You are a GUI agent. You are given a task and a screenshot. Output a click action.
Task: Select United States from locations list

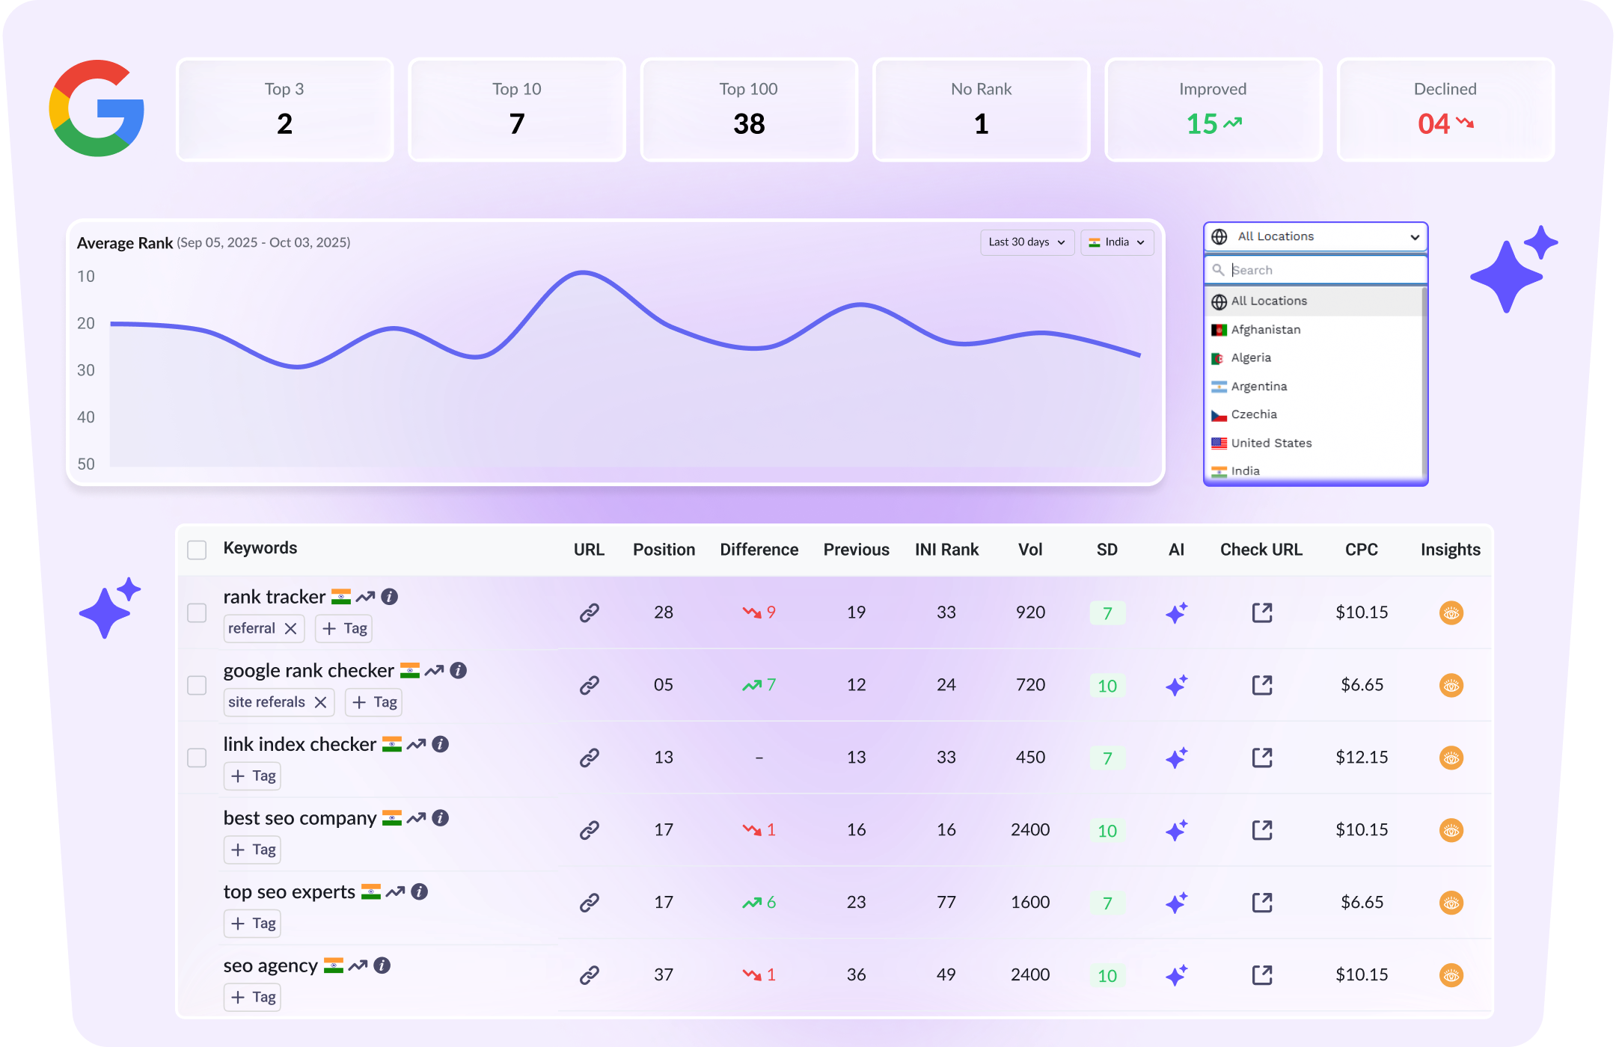[1271, 443]
